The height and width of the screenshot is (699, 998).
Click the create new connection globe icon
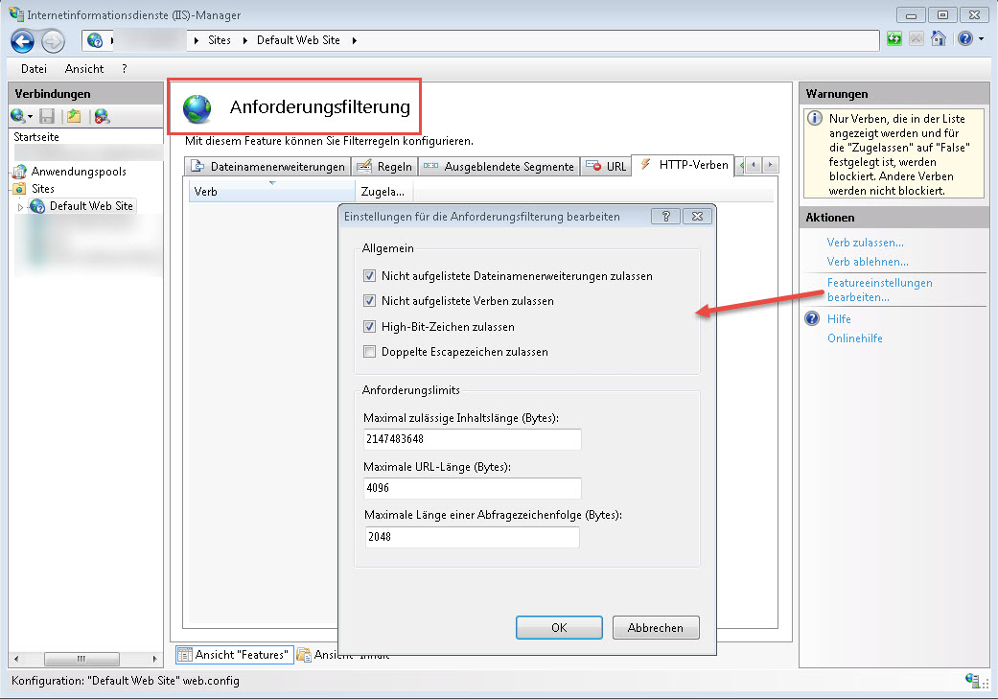[x=18, y=116]
